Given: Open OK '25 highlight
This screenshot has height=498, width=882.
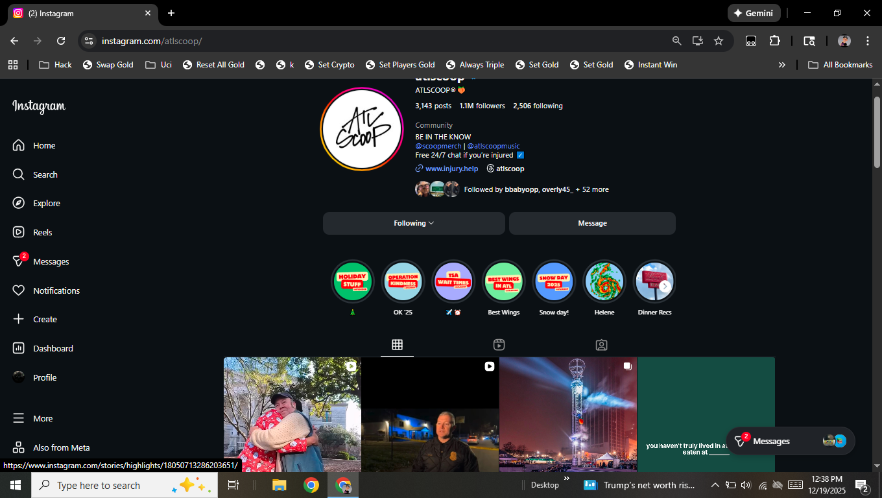Looking at the screenshot, I should click(403, 281).
